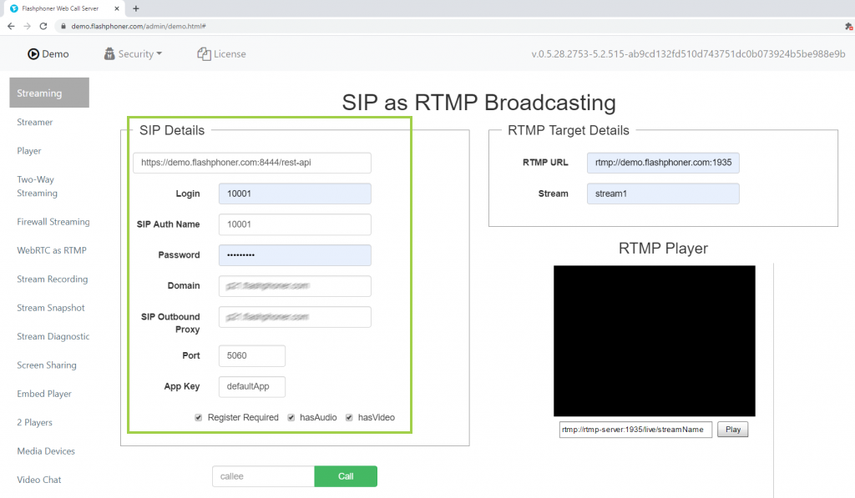Open the Stream Diagnostic demo

(53, 337)
